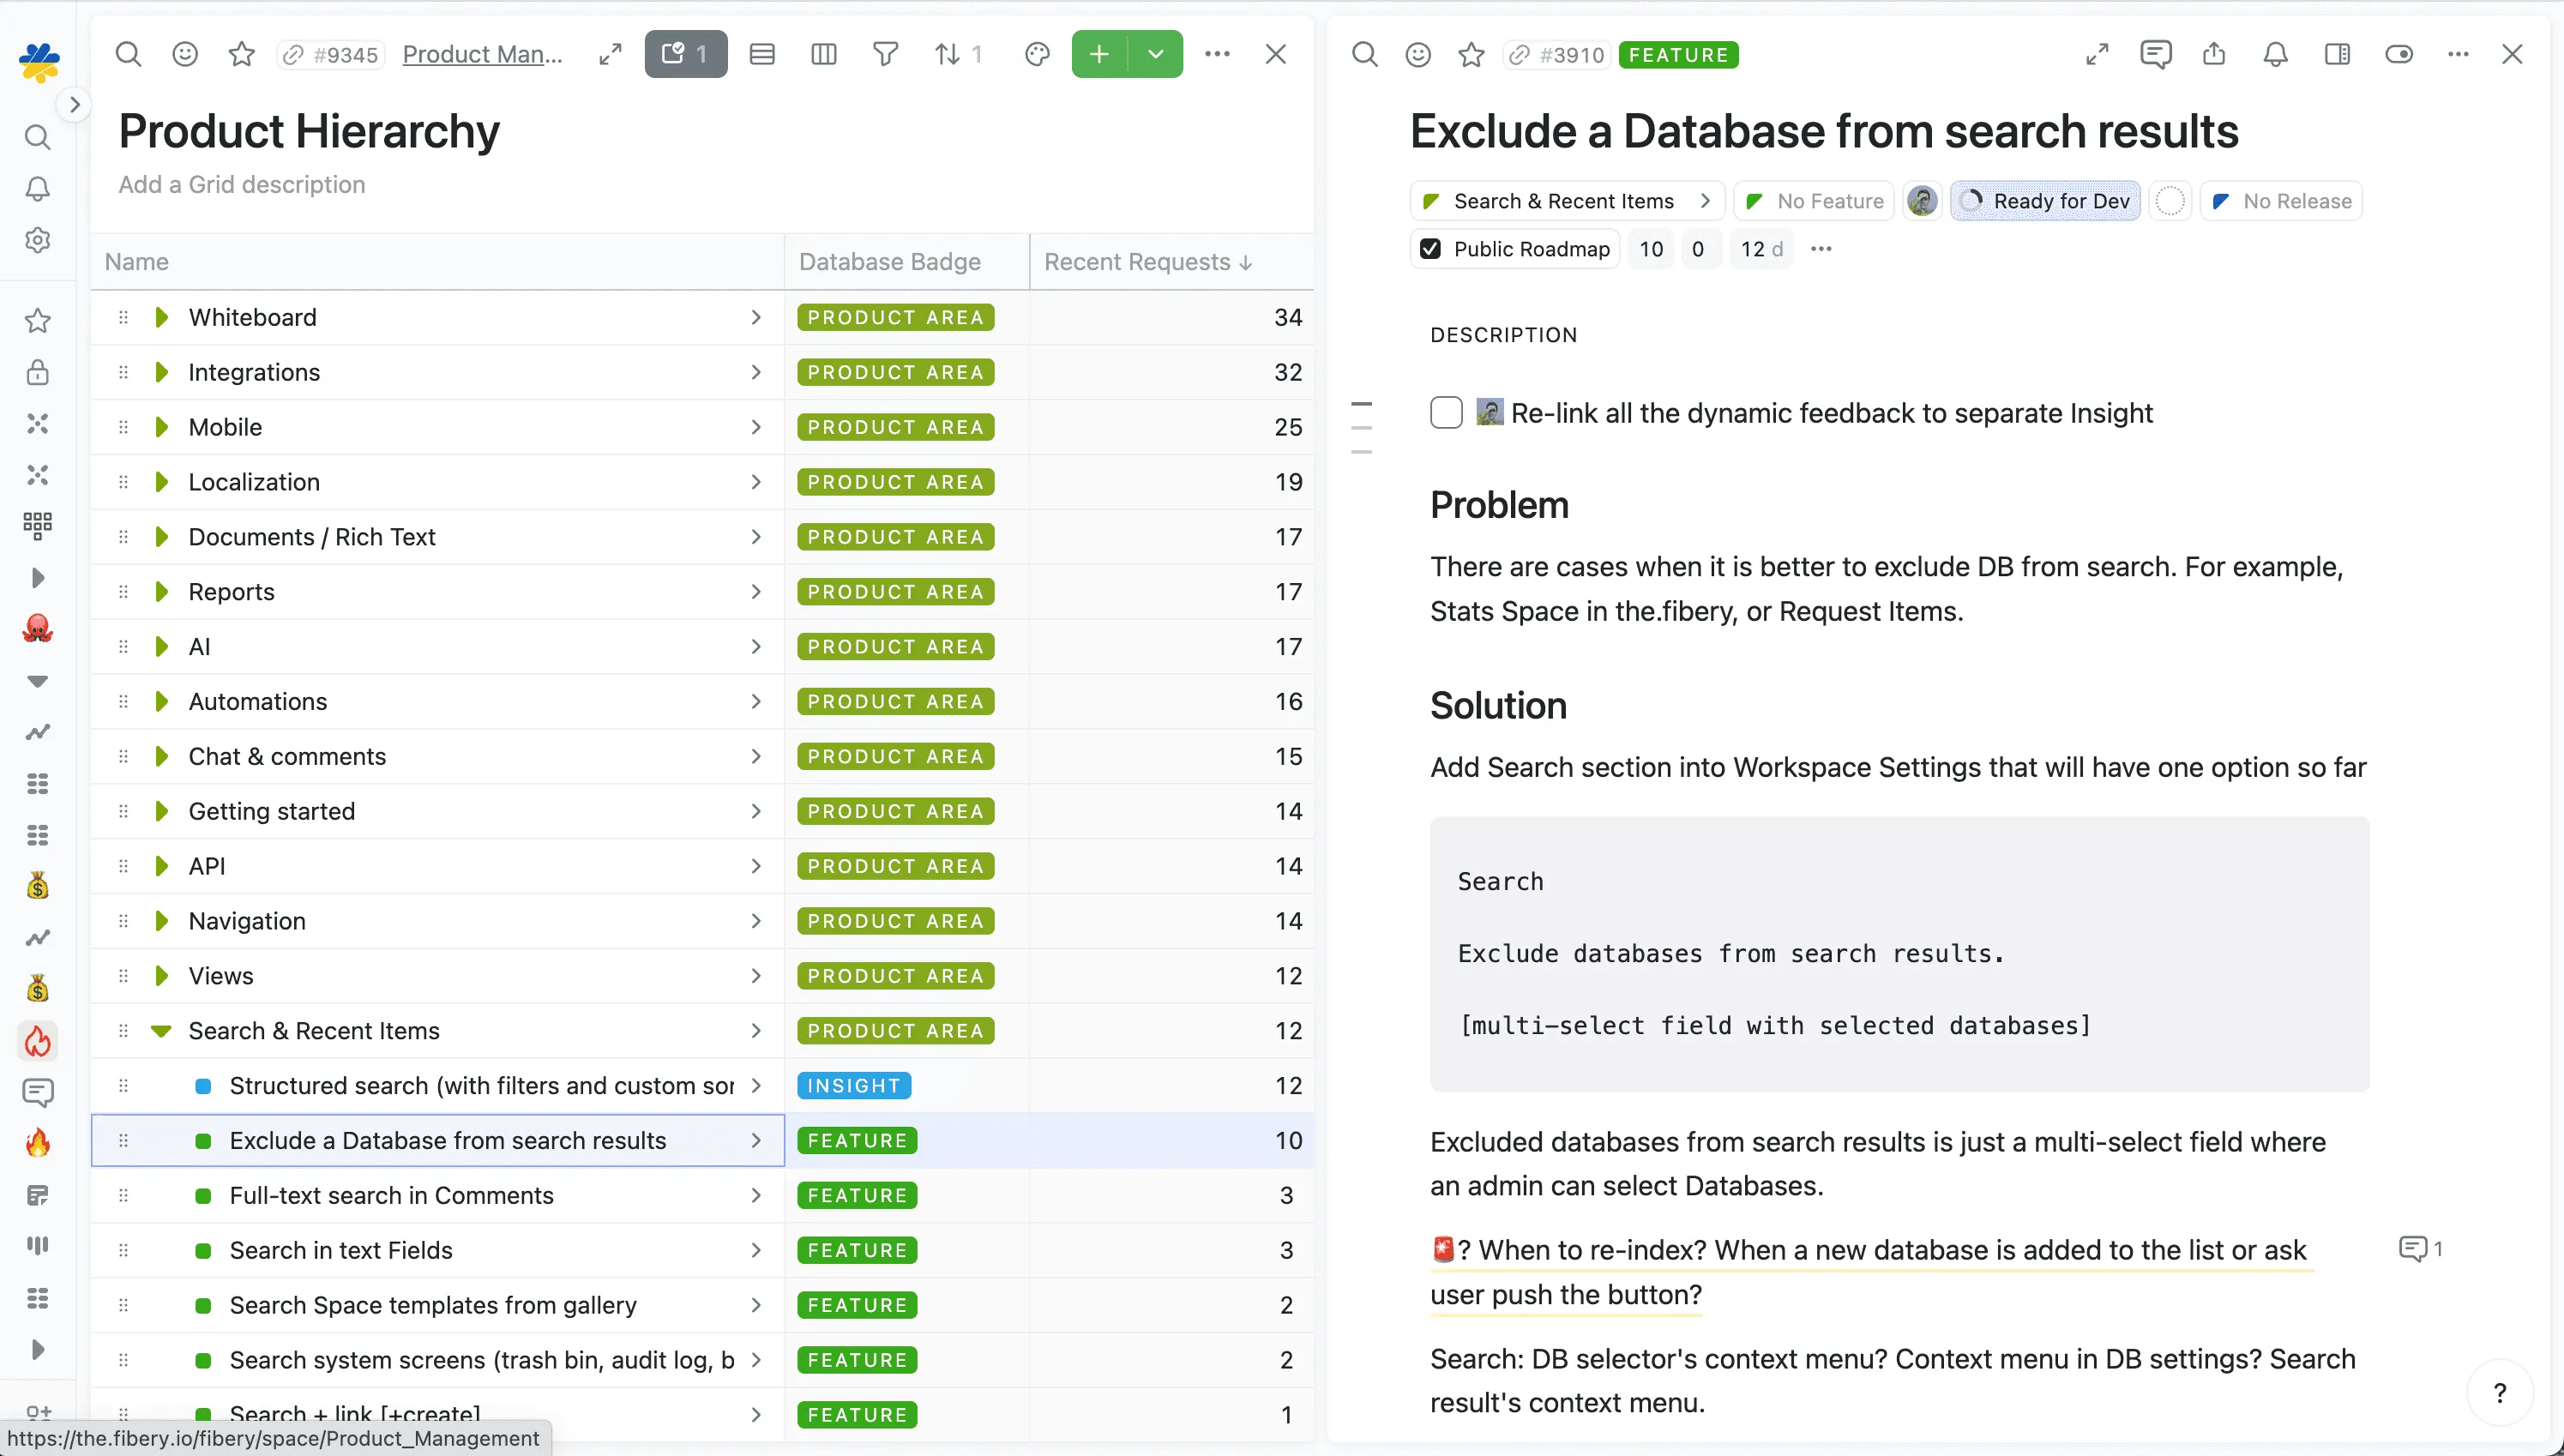Open the Search & Recent Items parent field

pyautogui.click(x=1567, y=201)
